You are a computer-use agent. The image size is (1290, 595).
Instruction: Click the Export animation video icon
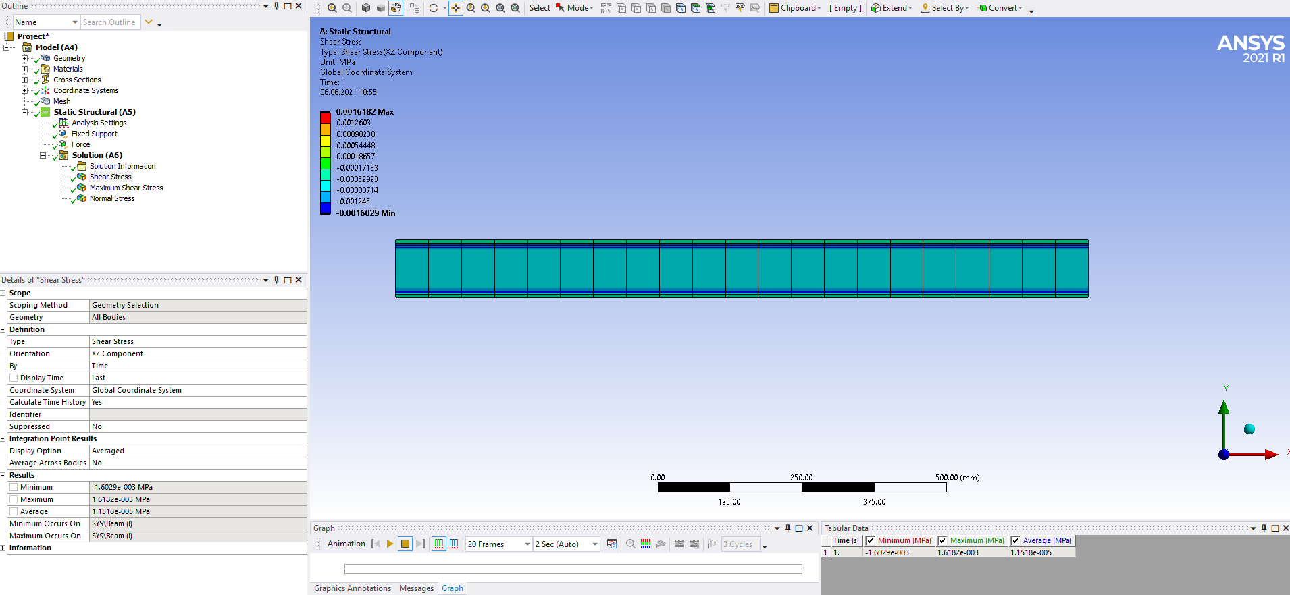pyautogui.click(x=612, y=544)
